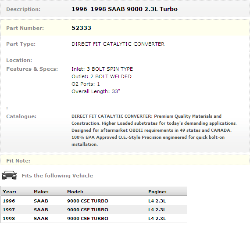Select Overall Length: 33" line
This screenshot has height=231, width=250.
tap(96, 91)
